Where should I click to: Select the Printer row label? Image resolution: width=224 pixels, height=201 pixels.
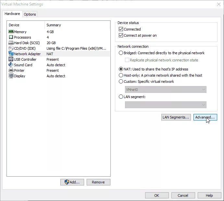pyautogui.click(x=19, y=70)
